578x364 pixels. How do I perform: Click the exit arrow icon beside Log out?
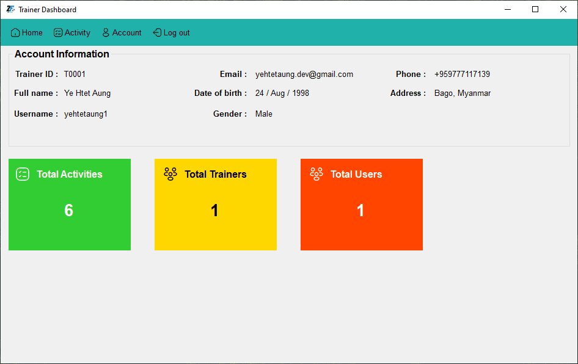point(157,33)
